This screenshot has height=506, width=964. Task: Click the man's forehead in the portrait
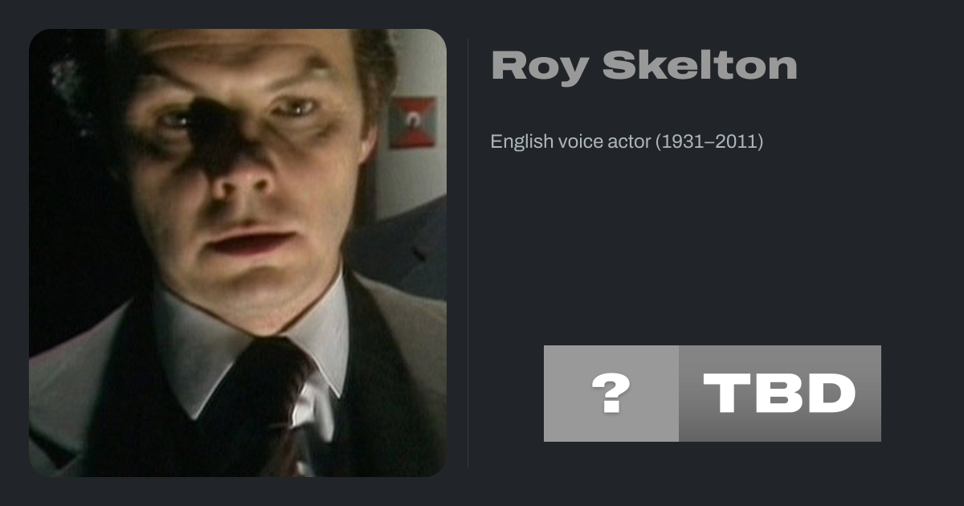(x=241, y=64)
